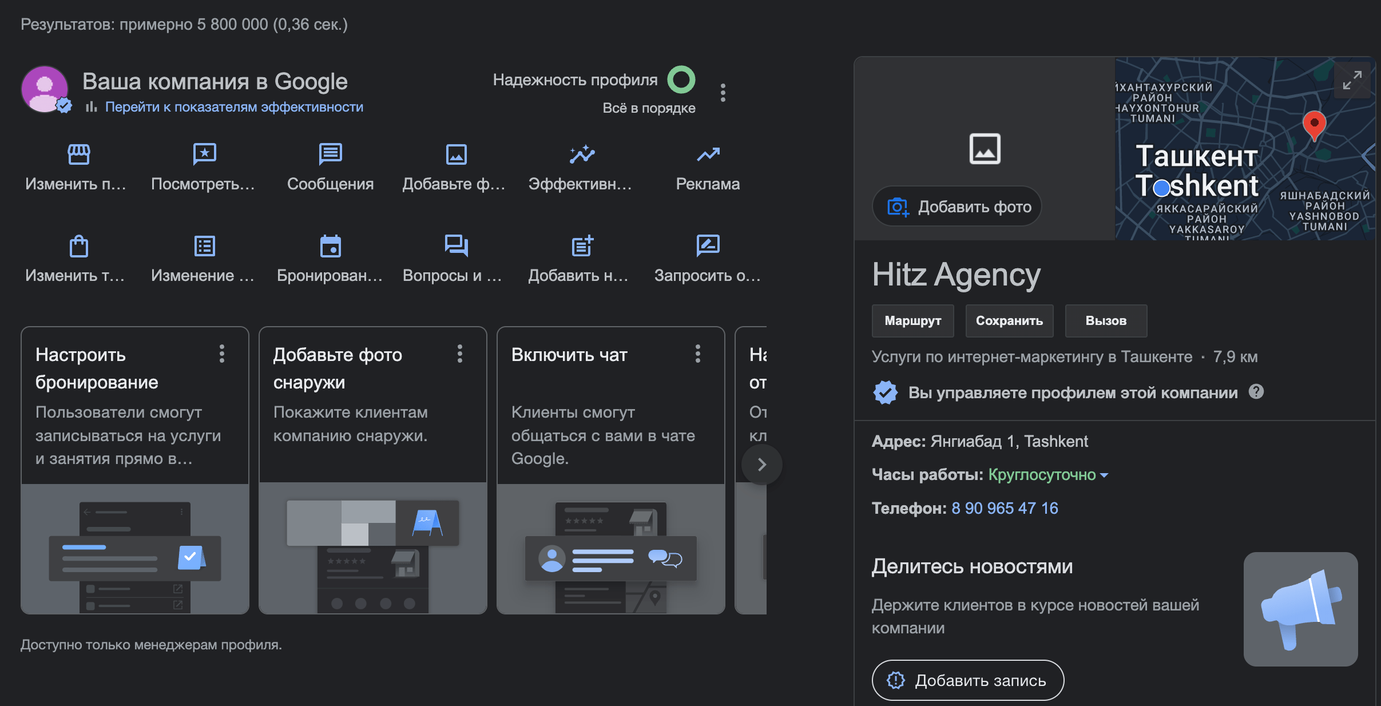This screenshot has width=1381, height=706.
Task: Open the Вопросы и ответы chat icon
Action: 456,246
